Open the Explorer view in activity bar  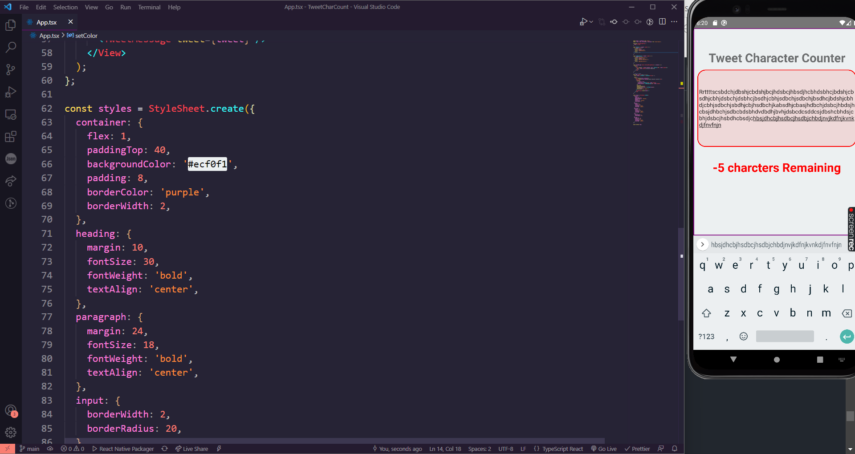(11, 25)
